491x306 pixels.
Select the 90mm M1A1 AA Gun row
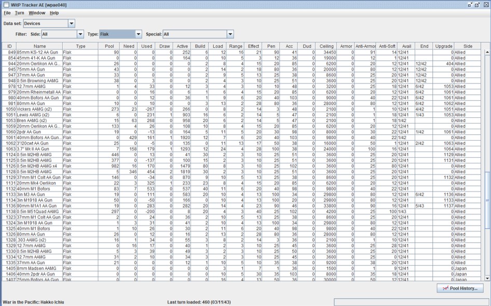point(241,206)
